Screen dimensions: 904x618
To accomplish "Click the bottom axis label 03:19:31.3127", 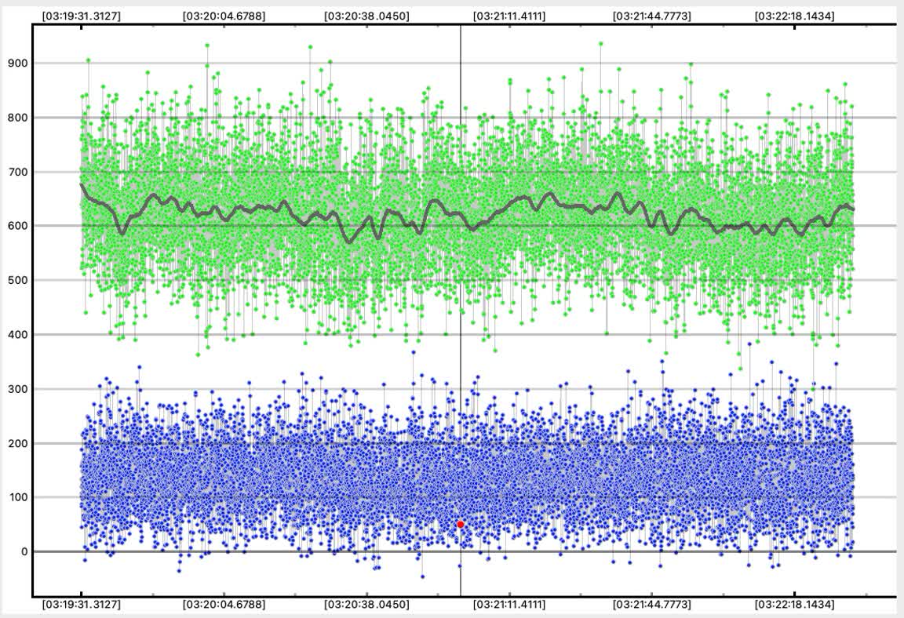I will click(x=81, y=605).
